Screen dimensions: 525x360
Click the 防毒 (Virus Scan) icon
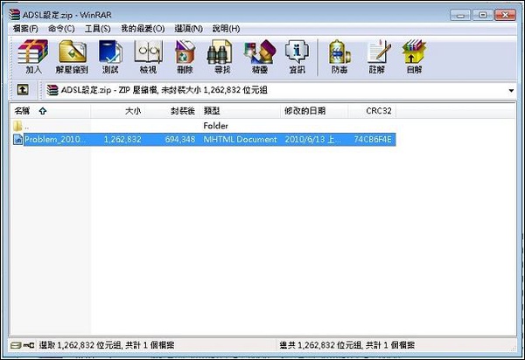(337, 56)
